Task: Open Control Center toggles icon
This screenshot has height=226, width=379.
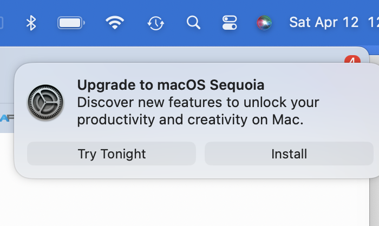Action: point(230,23)
